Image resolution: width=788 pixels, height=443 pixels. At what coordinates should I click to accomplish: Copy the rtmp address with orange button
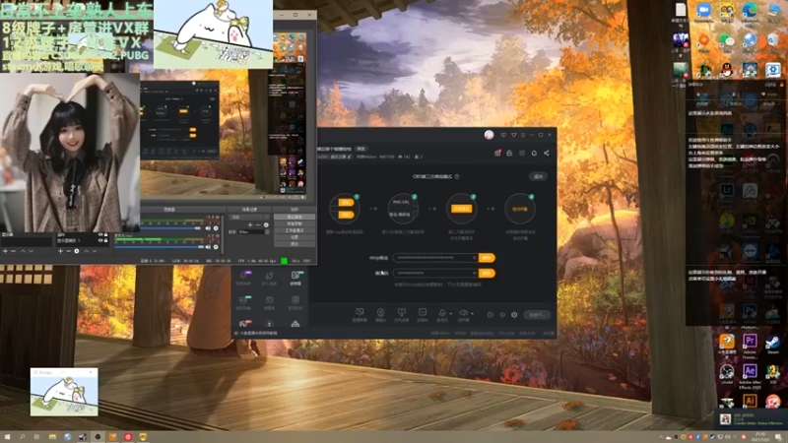tap(487, 258)
